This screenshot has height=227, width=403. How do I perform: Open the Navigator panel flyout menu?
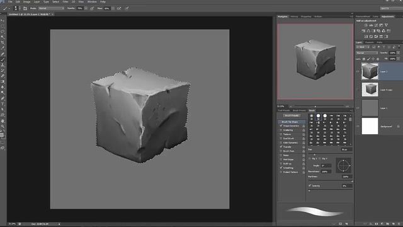click(351, 16)
